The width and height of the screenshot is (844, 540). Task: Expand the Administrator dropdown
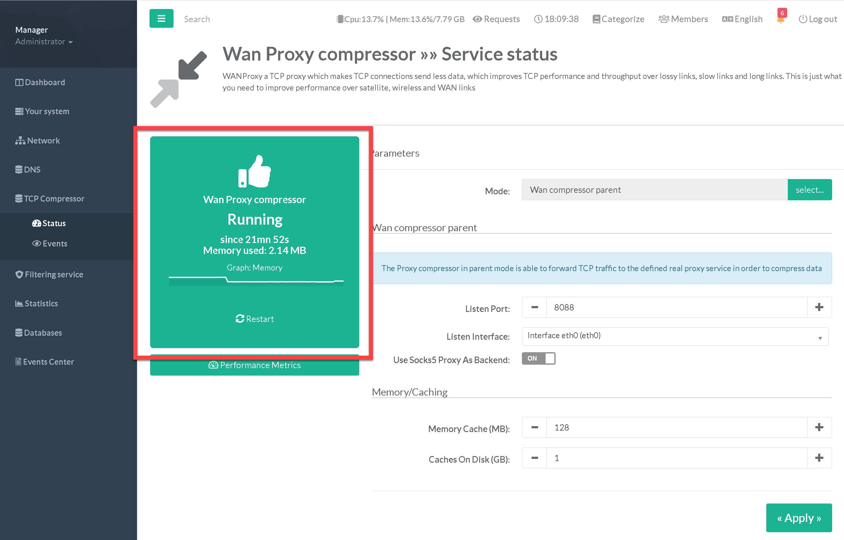click(44, 42)
